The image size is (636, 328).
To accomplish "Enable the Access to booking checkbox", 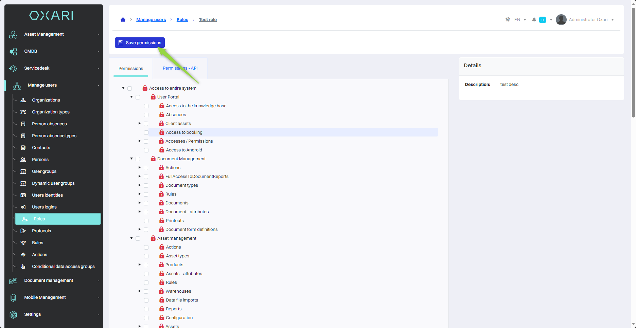I will [x=146, y=132].
